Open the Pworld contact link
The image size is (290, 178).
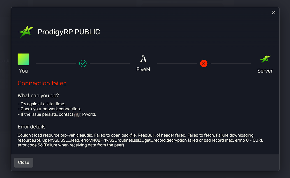89,114
